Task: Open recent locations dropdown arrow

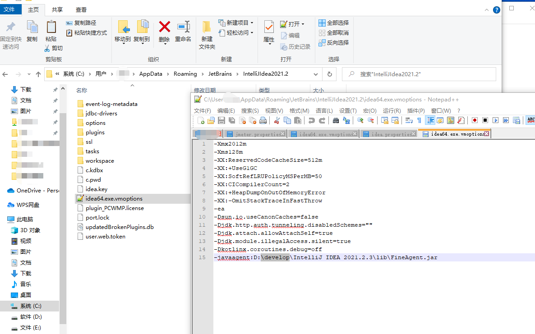Action: (x=29, y=74)
